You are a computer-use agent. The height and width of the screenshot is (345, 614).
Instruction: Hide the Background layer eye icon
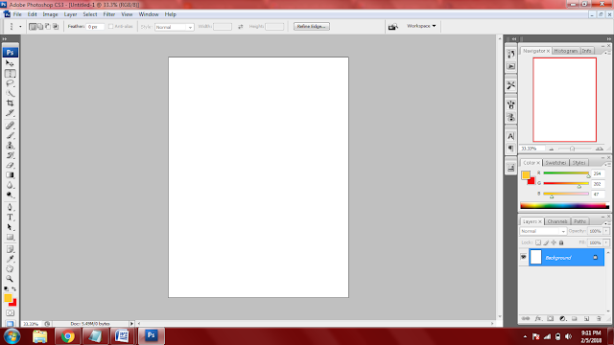pyautogui.click(x=523, y=257)
